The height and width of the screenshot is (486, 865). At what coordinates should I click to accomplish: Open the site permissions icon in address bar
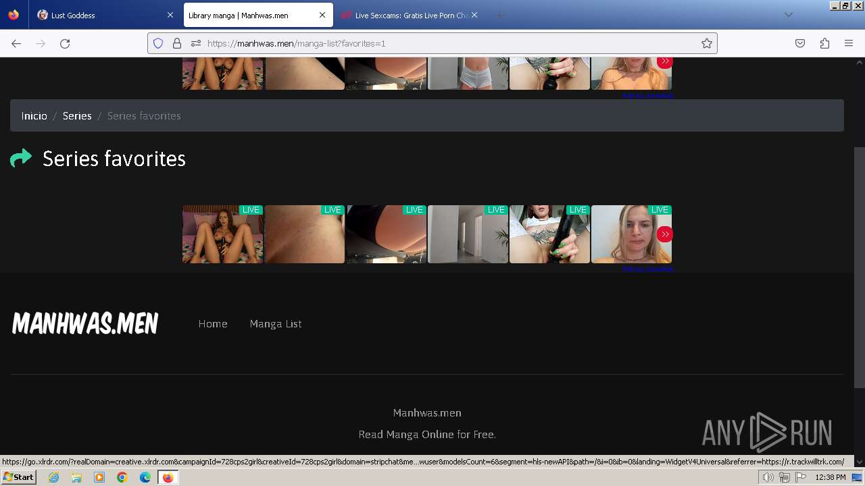(196, 43)
